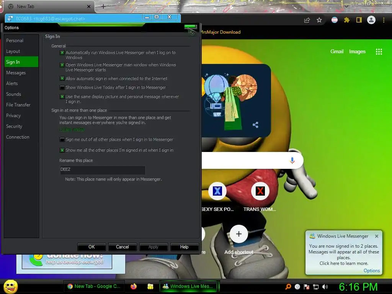The width and height of the screenshot is (392, 294).
Task: Open the striped flag extension icon in Chrome
Action: (x=335, y=20)
